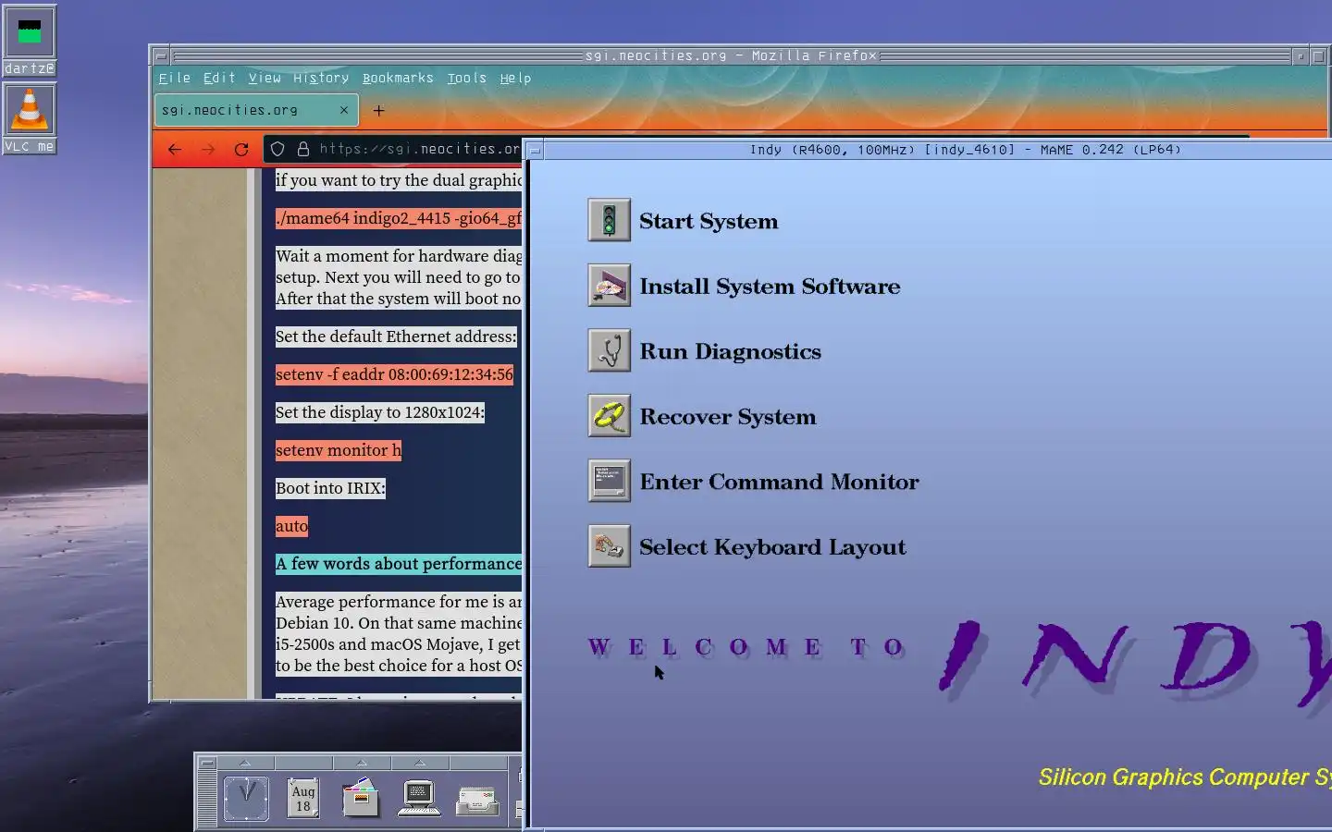Click the front panel striped move handle
The width and height of the screenshot is (1332, 832).
pyautogui.click(x=207, y=799)
